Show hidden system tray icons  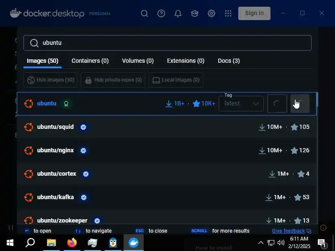[x=260, y=243]
